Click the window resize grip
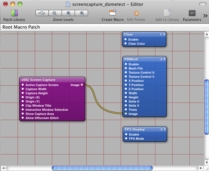The image size is (209, 171). pos(207,168)
